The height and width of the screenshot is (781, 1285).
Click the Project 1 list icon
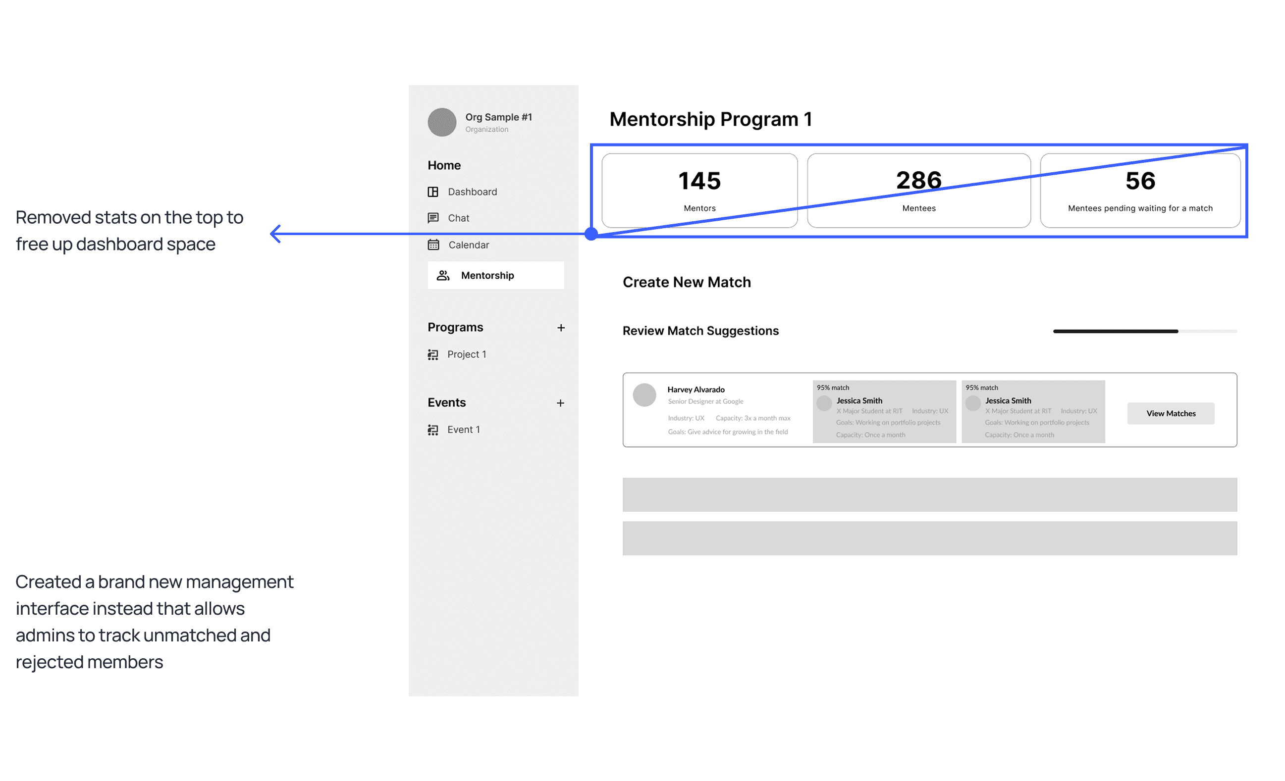tap(433, 354)
